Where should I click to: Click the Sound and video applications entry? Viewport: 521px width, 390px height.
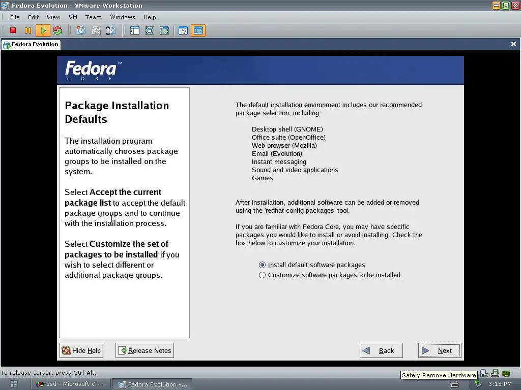(295, 170)
